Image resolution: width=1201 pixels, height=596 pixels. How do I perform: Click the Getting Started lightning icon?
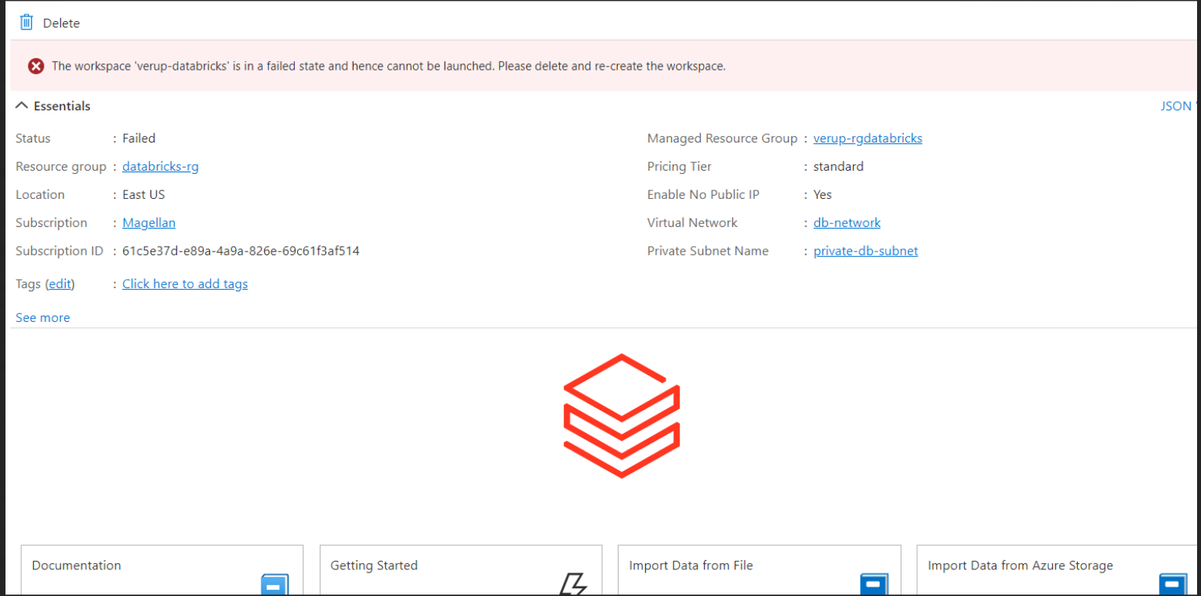[x=573, y=583]
